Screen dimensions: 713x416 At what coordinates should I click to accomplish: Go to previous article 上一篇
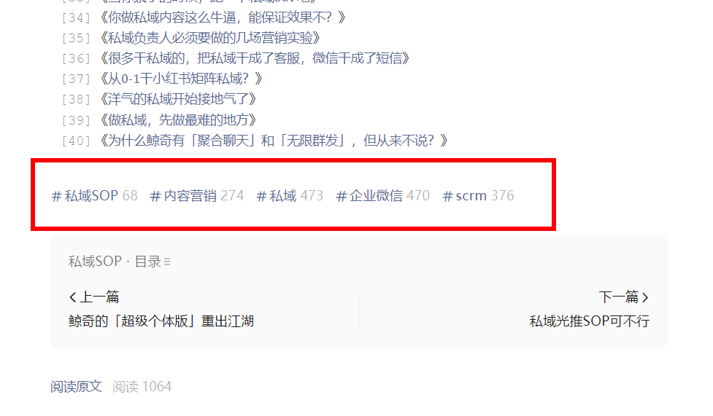[x=94, y=297]
